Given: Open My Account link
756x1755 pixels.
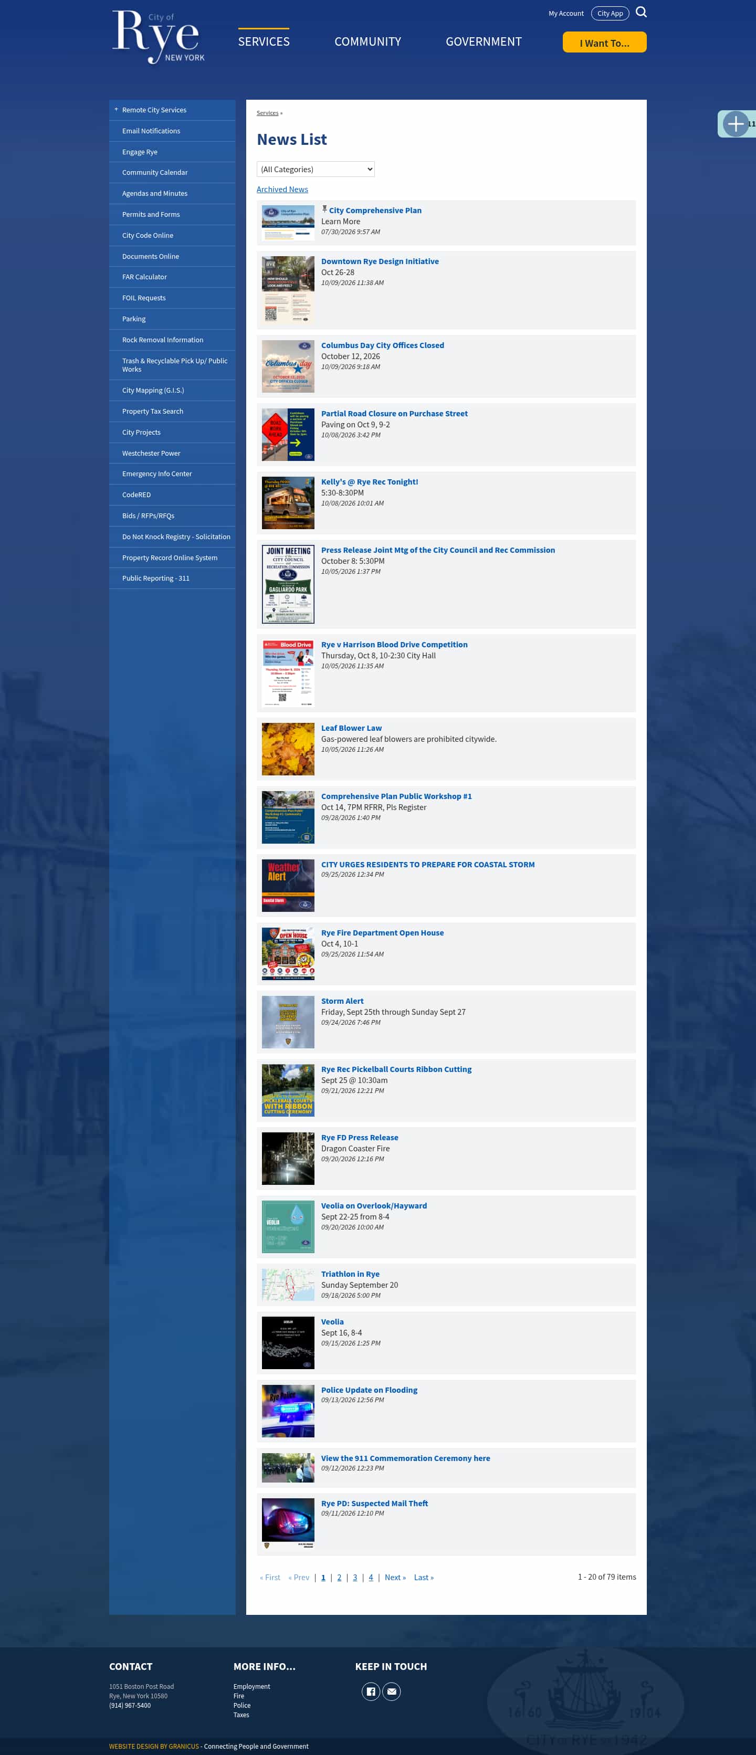Looking at the screenshot, I should [x=566, y=14].
